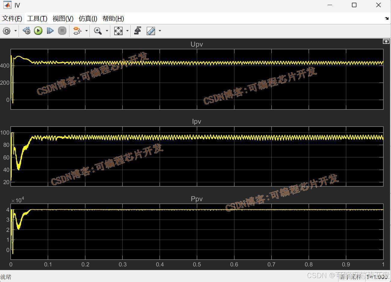The width and height of the screenshot is (391, 282).
Task: Expand dropdown beside the measurements ruler
Action: click(x=160, y=31)
